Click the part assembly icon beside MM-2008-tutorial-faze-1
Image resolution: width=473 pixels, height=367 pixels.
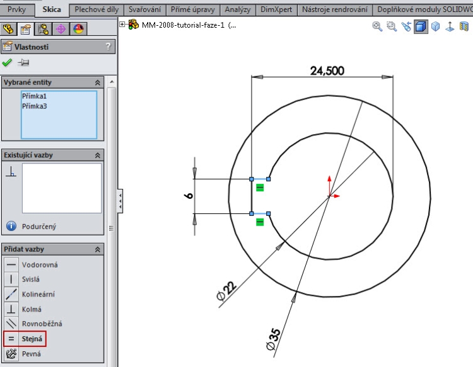pos(133,25)
